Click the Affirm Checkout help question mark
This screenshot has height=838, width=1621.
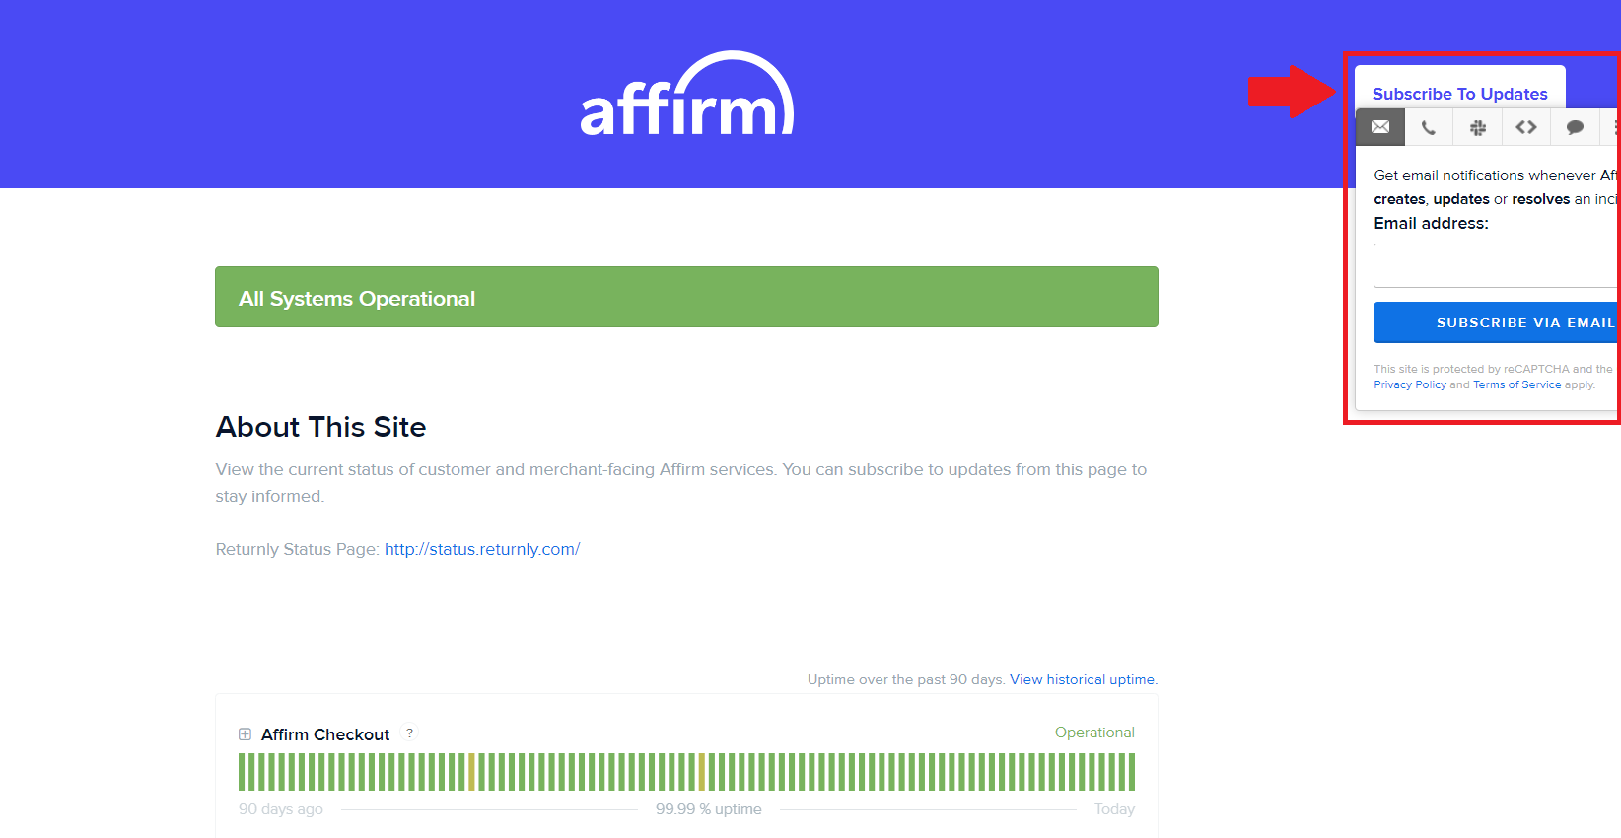click(x=410, y=733)
